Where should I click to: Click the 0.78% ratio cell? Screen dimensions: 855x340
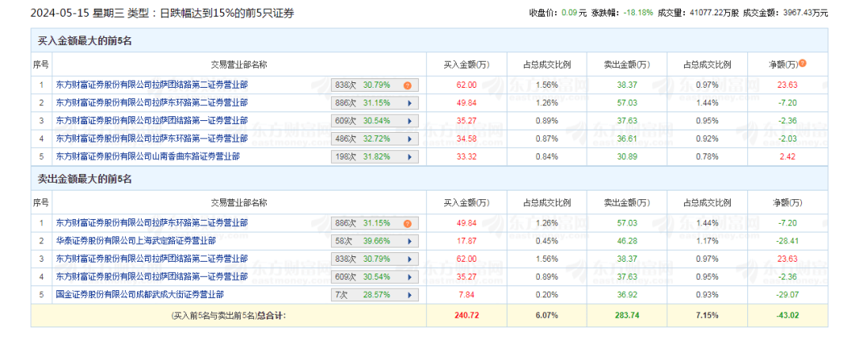click(x=707, y=157)
